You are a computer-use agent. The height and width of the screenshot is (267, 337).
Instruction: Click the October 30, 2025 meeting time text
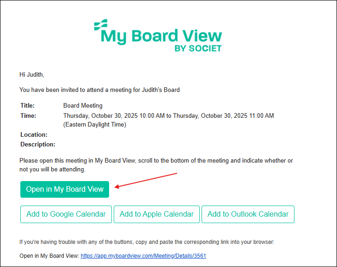(168, 115)
